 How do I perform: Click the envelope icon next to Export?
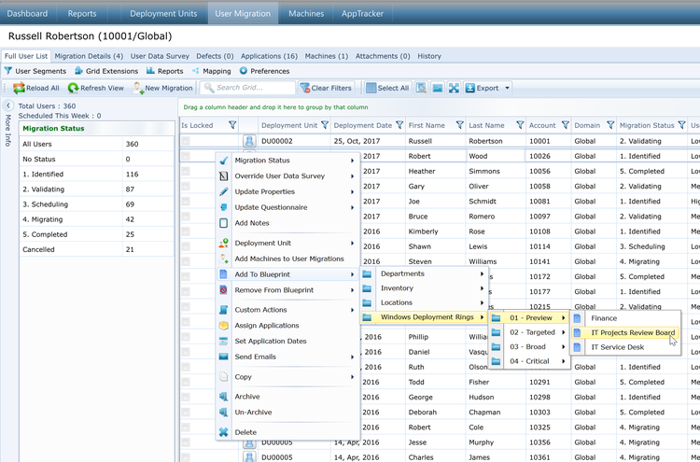(438, 88)
